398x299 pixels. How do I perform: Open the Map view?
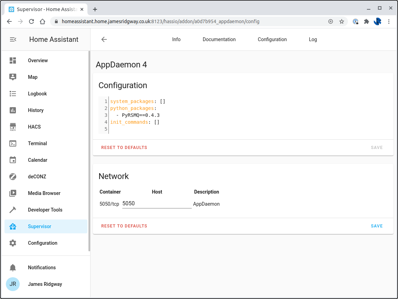coord(32,77)
